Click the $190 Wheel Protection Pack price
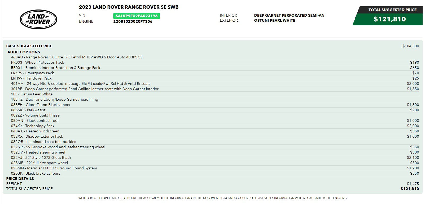Viewport: 425px width, 204px height. [x=414, y=62]
